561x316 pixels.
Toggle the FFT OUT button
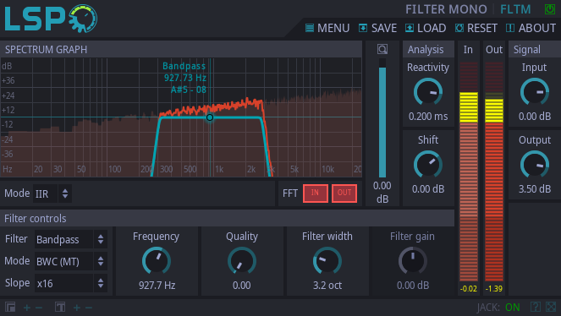(x=344, y=193)
